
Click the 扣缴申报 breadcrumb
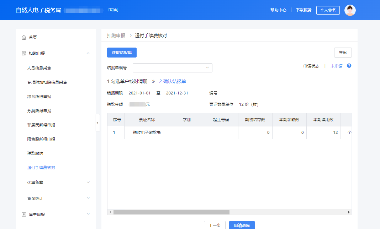click(x=116, y=36)
